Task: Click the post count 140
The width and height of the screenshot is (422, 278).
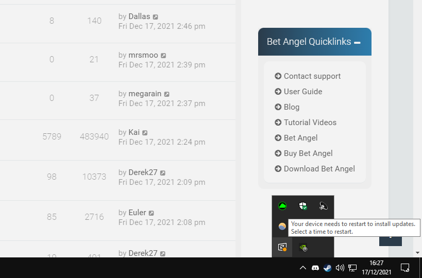Action: click(94, 21)
